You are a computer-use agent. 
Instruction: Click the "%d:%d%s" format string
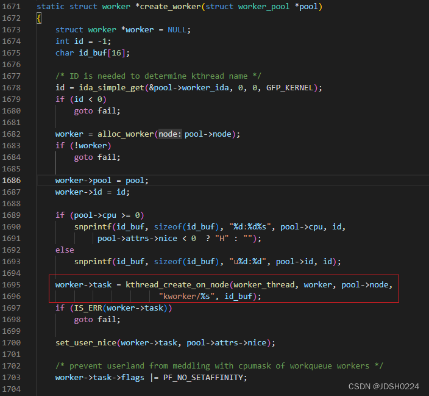(x=250, y=227)
